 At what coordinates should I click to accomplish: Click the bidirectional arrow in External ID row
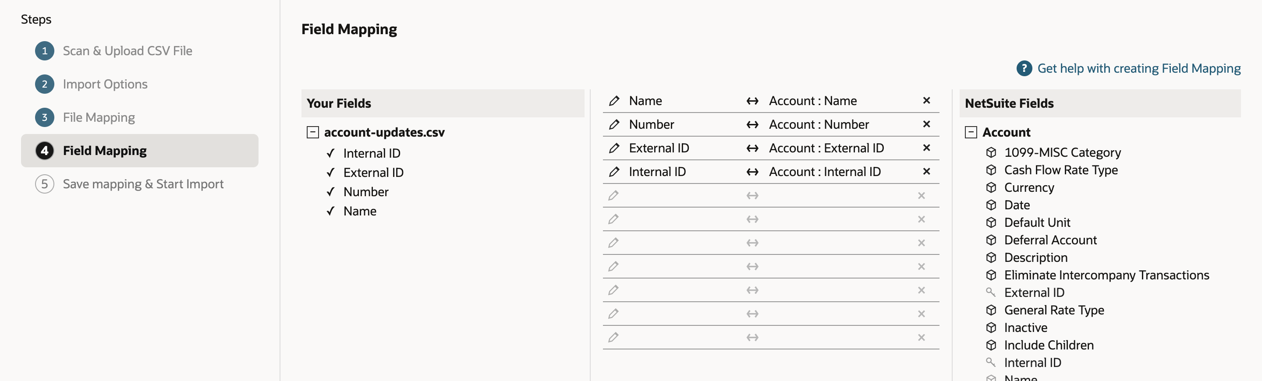(x=752, y=148)
